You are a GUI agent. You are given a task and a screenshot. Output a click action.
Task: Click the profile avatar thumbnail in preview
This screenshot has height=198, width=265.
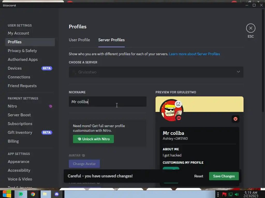[171, 110]
